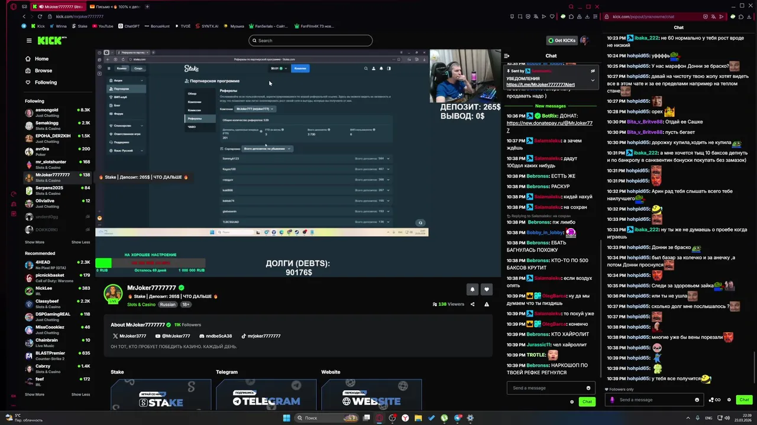Image resolution: width=757 pixels, height=425 pixels.
Task: Open the popout chat window's settings gear
Action: (729, 400)
